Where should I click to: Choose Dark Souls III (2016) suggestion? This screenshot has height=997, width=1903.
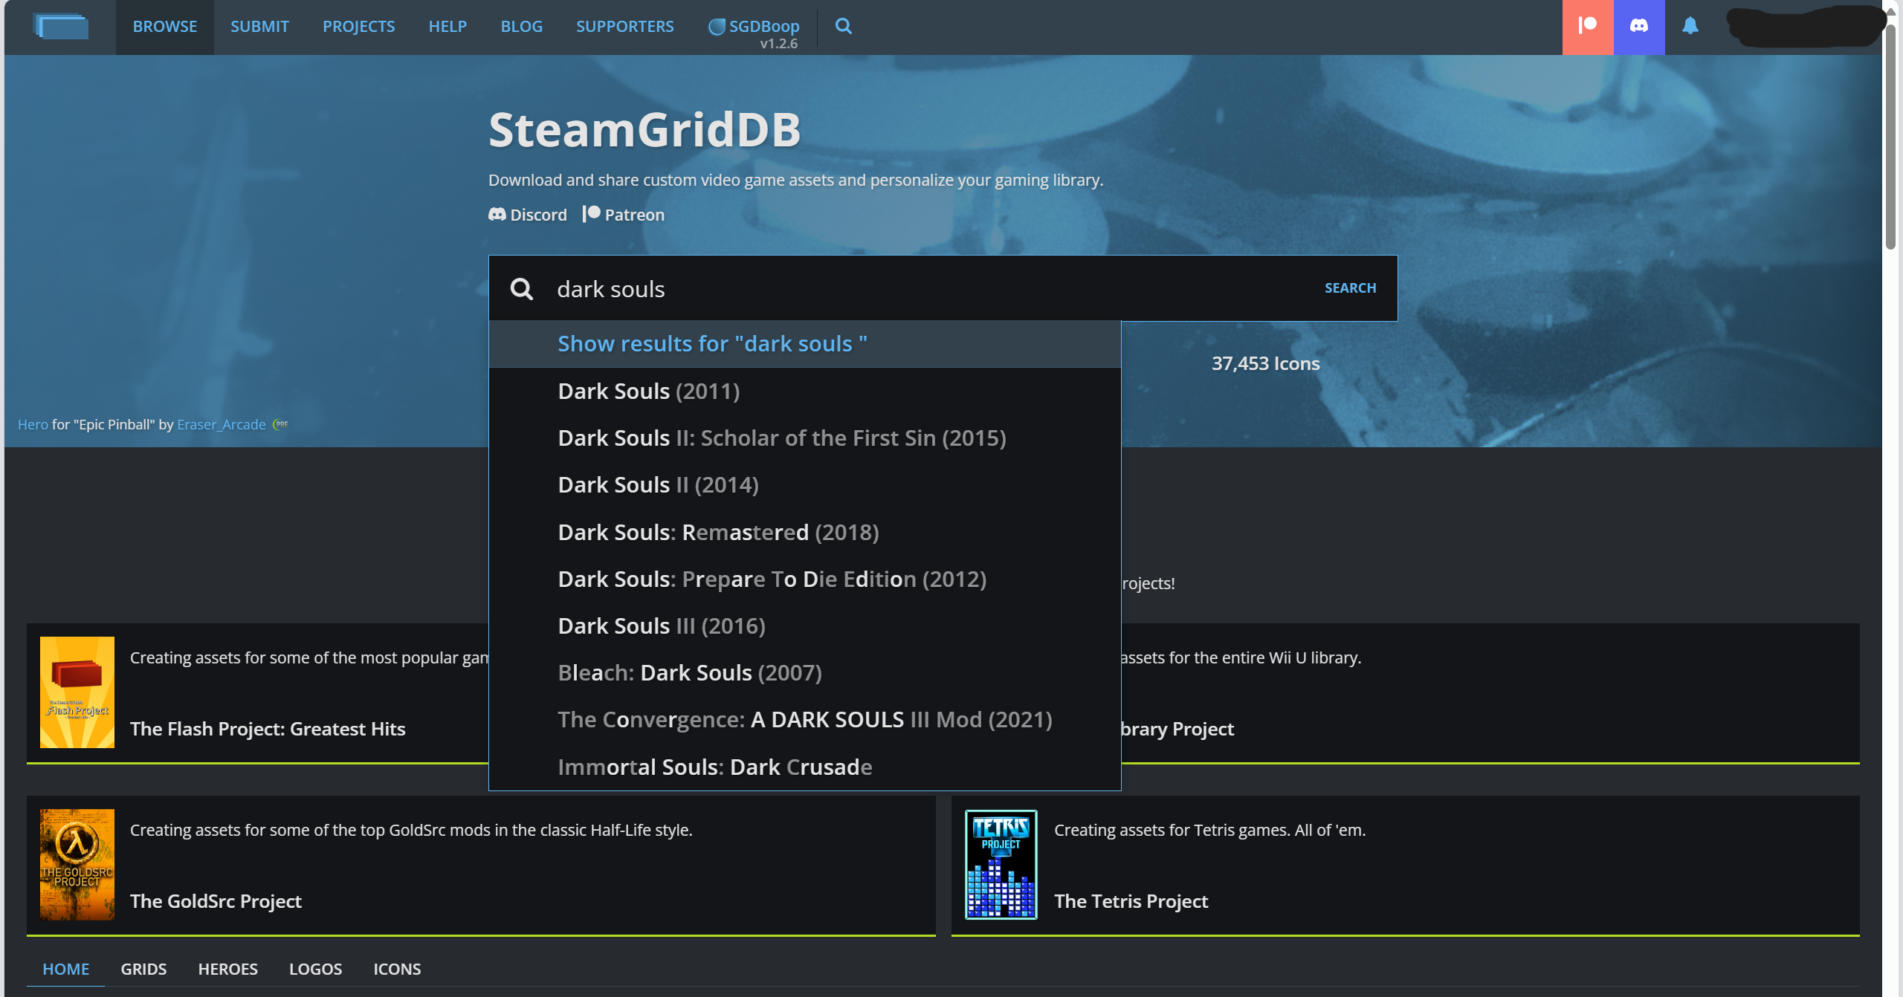pos(804,626)
